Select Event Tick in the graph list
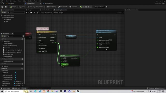166x93 pixels. [x=7, y=48]
